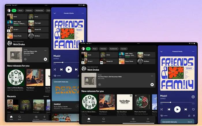The image size is (202, 126).
Task: Open Search tab on portrait iPad
Action: pyautogui.click(x=20, y=118)
